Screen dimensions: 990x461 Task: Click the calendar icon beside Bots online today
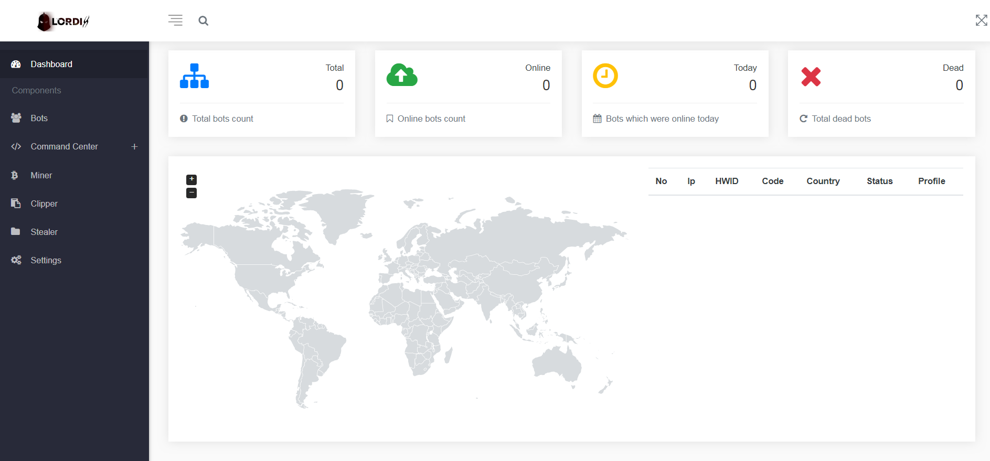pyautogui.click(x=597, y=119)
